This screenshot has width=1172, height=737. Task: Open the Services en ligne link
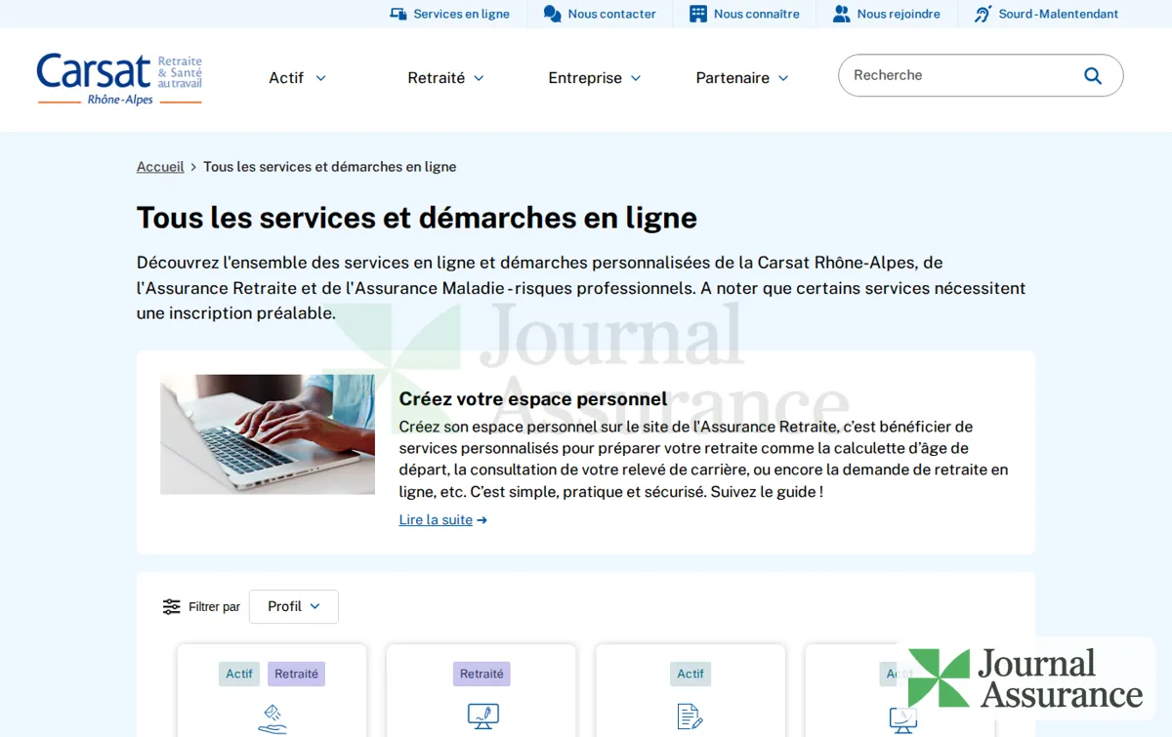point(449,14)
